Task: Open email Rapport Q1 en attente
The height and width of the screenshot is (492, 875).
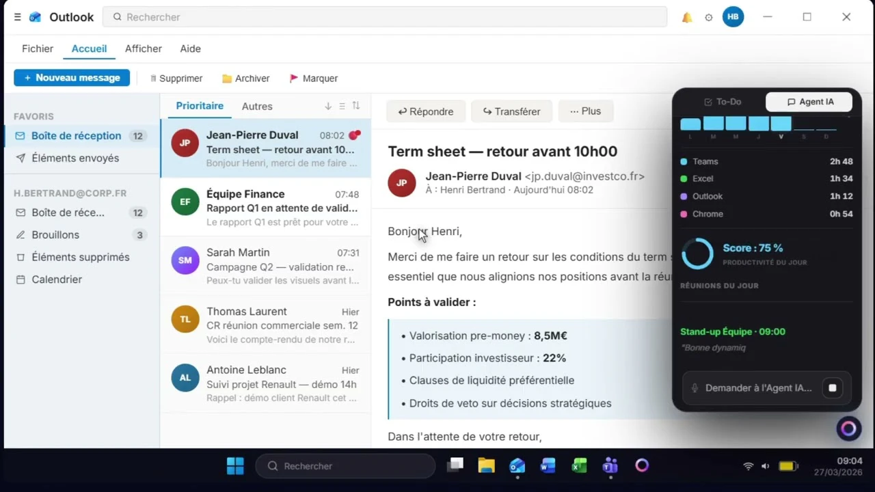Action: click(266, 207)
